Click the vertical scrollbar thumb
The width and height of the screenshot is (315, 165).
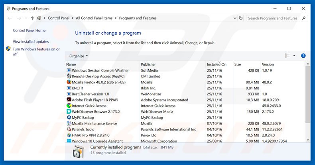(x=308, y=95)
